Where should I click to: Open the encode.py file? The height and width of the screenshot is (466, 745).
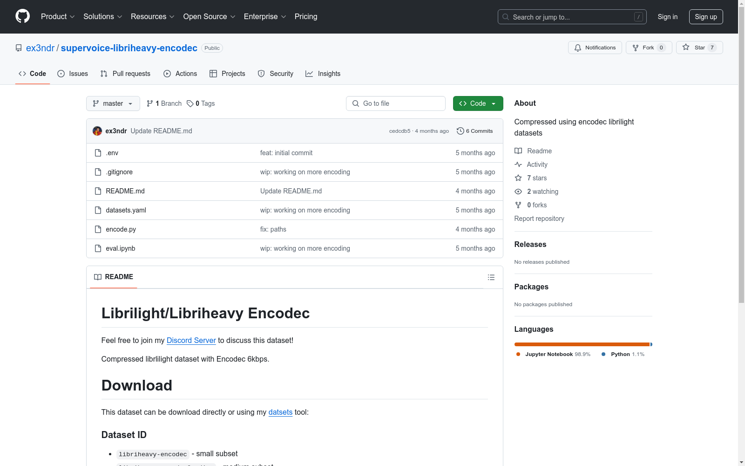(121, 229)
